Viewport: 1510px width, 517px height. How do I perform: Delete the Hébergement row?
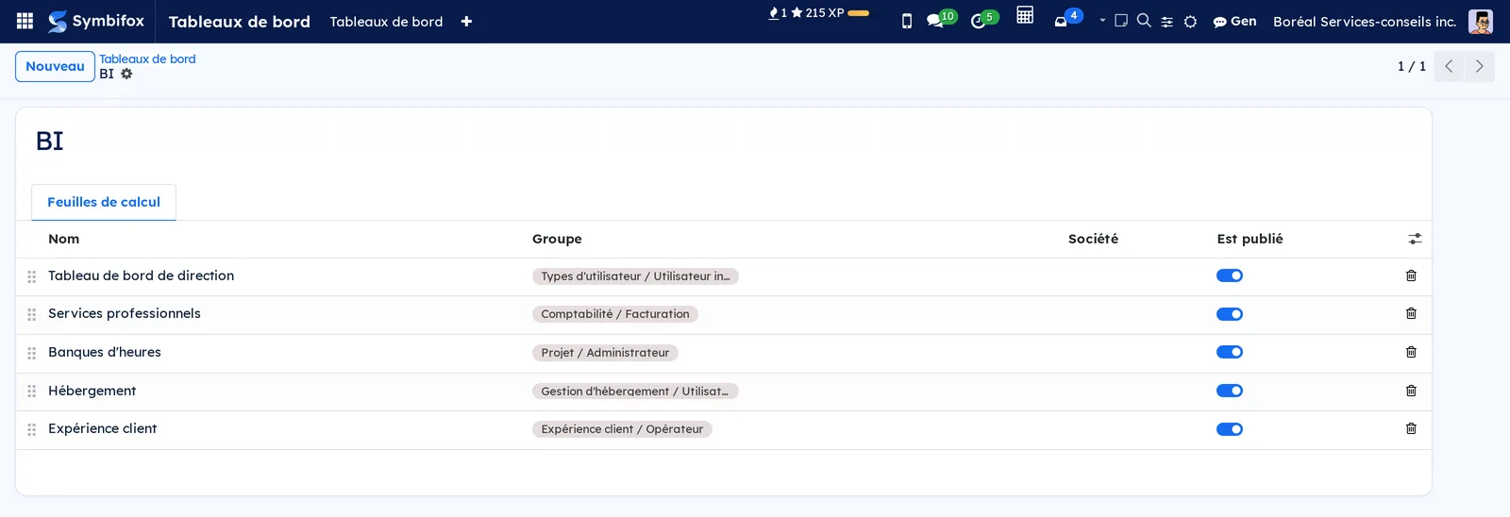click(1411, 391)
